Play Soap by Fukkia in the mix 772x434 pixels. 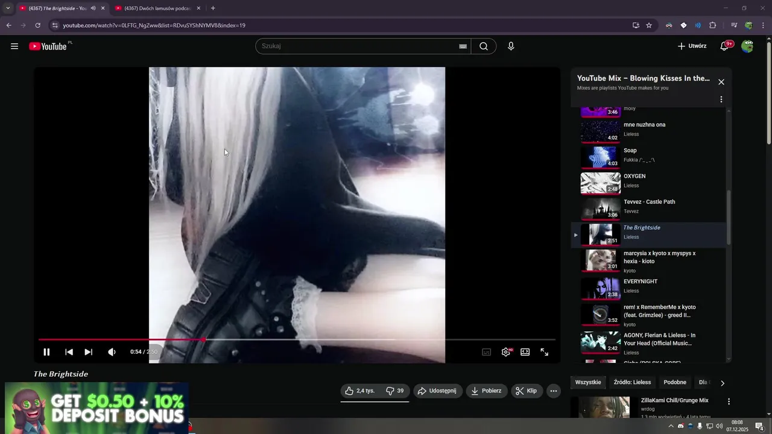649,157
